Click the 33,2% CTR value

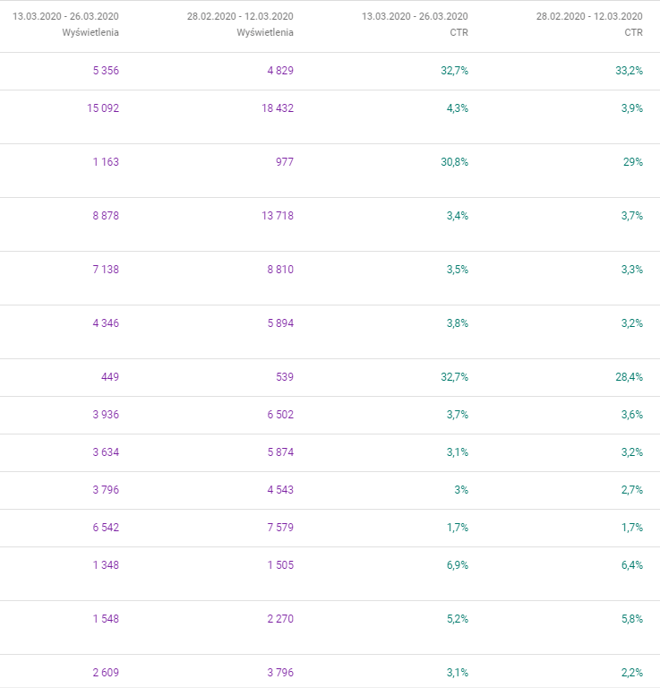[630, 71]
